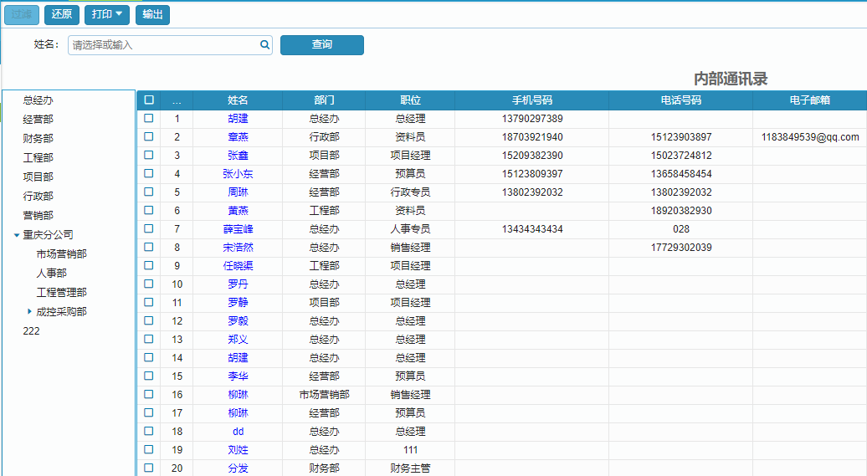Open the 打印 dropdown menu

coord(107,14)
